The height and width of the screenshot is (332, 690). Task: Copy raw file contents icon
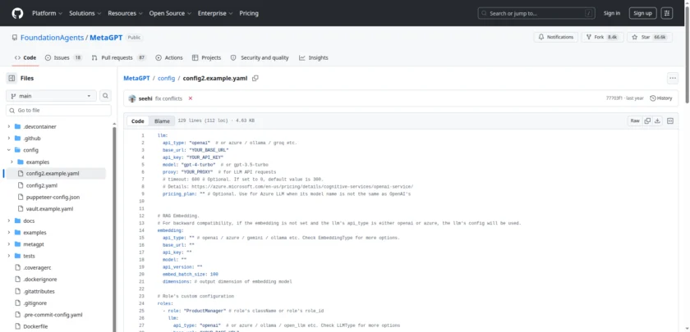point(647,121)
